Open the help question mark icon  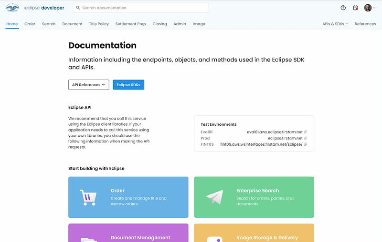click(343, 8)
